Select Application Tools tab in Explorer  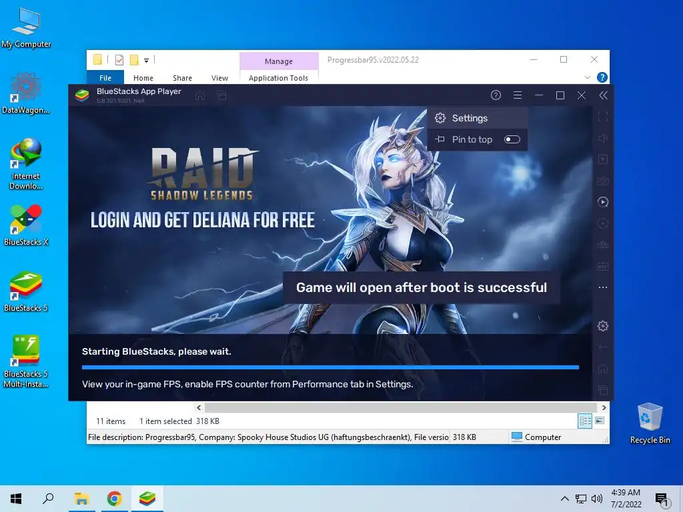tap(278, 78)
